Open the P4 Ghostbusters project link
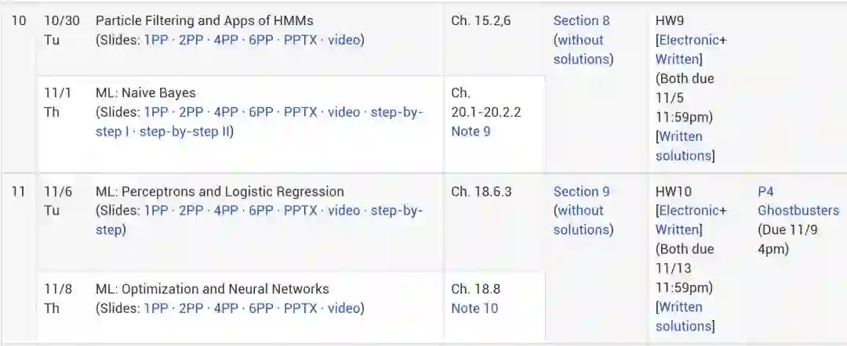This screenshot has height=346, width=847. tap(798, 201)
